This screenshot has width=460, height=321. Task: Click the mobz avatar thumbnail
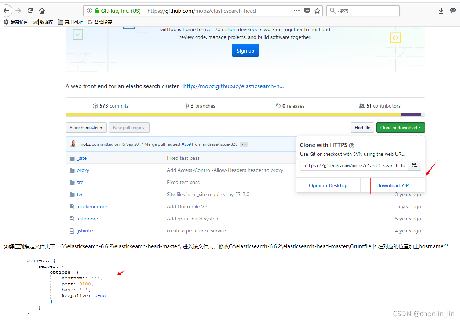[x=73, y=144]
